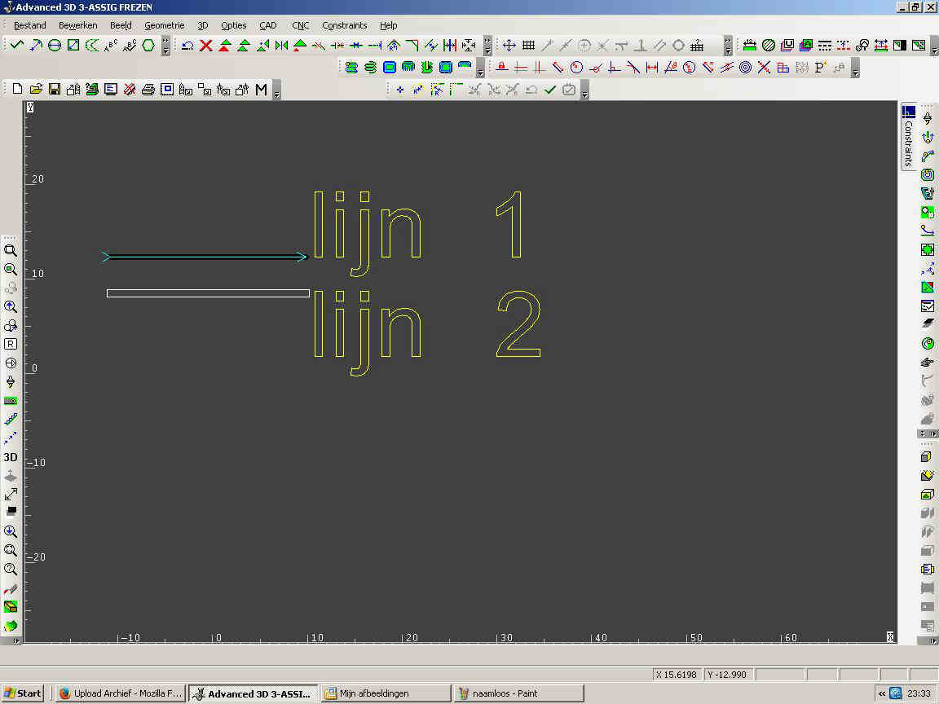Viewport: 939px width, 704px height.
Task: Click the Windows Start button
Action: pyautogui.click(x=23, y=693)
